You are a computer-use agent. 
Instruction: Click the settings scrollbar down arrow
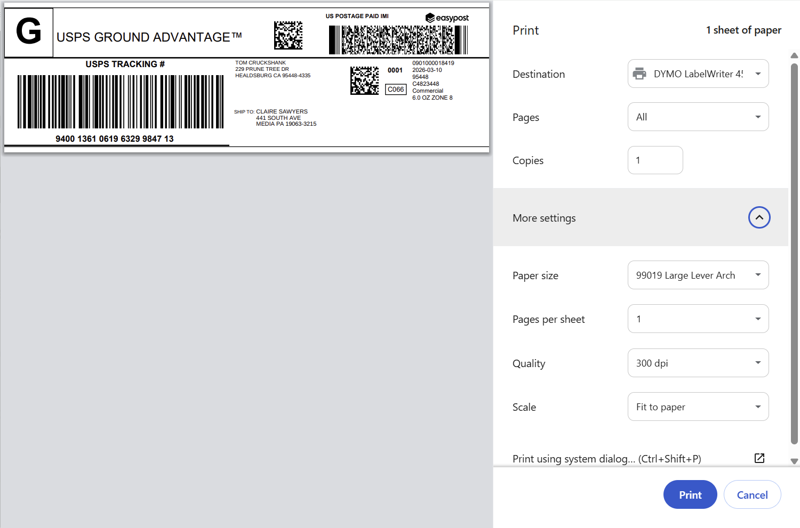point(794,461)
